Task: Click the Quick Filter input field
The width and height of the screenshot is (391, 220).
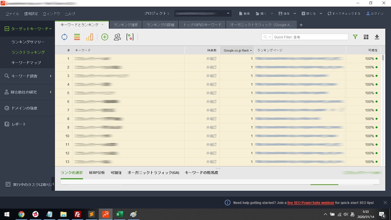Action: (310, 37)
